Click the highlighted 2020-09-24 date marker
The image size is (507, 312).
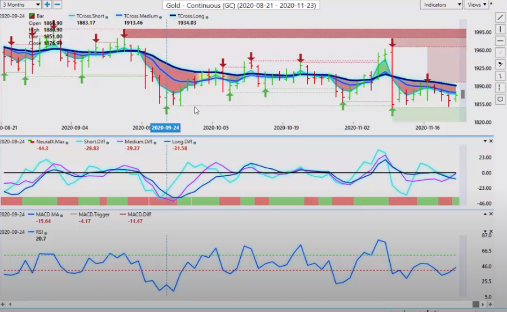tap(165, 128)
